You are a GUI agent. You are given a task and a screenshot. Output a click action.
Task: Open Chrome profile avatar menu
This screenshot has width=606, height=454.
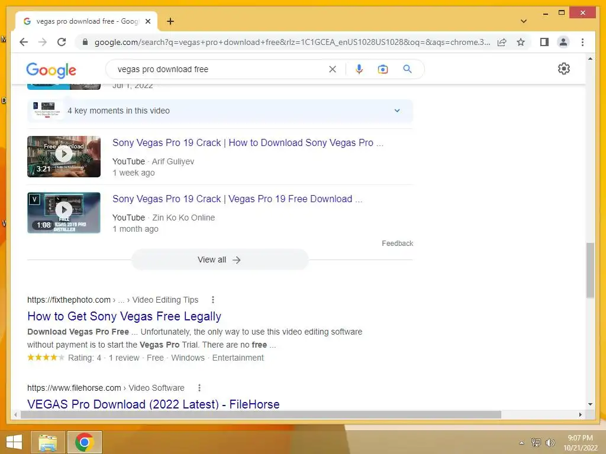(x=563, y=42)
